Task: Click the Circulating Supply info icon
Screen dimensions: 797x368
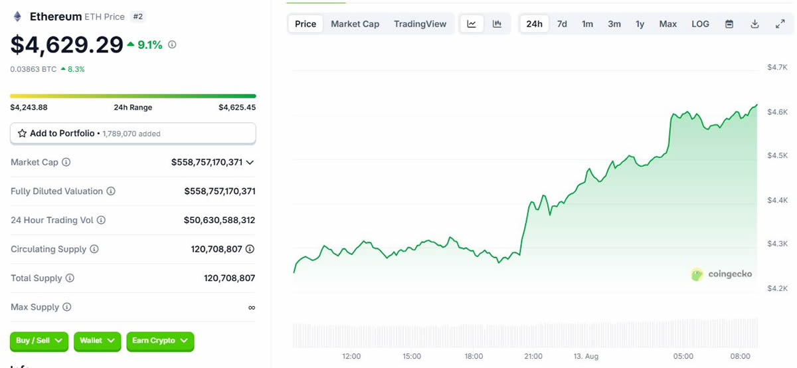Action: [x=94, y=249]
